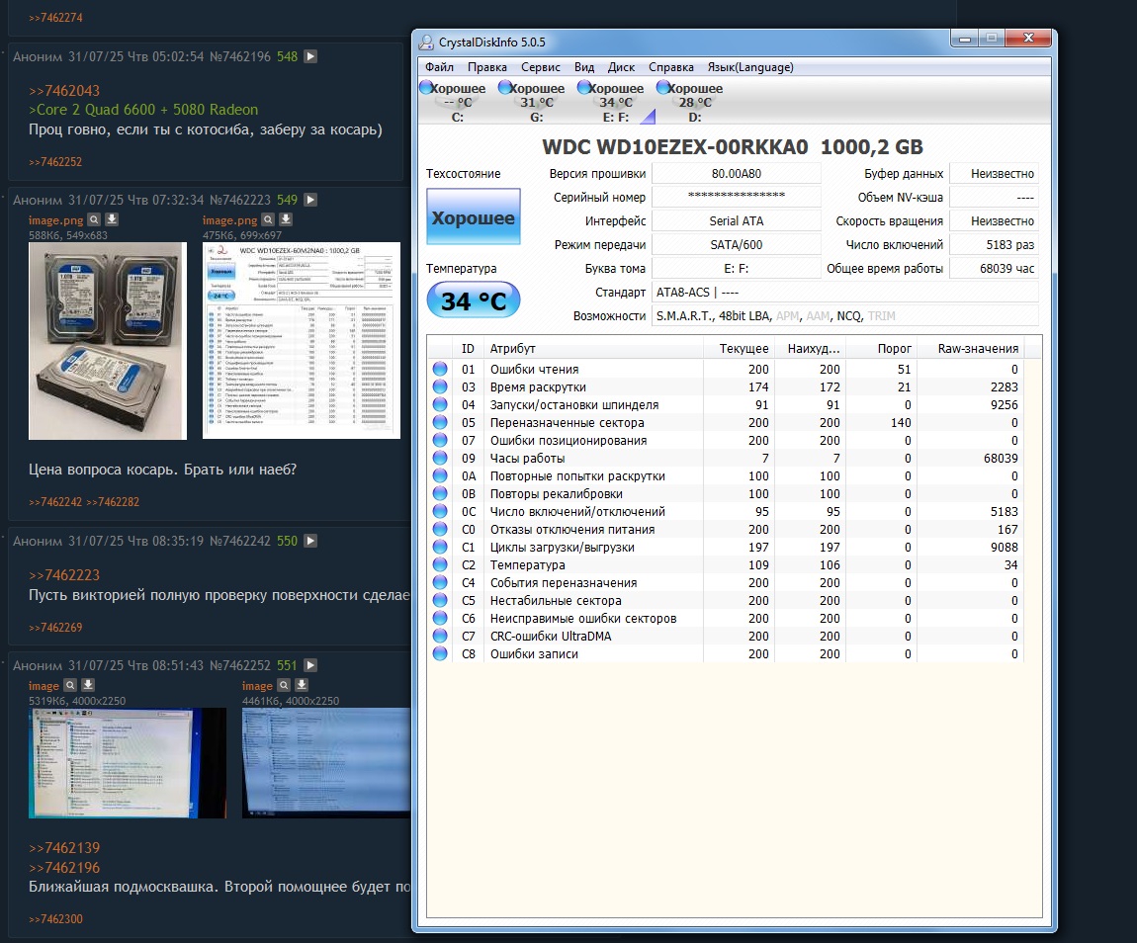The height and width of the screenshot is (943, 1137).
Task: Open the Язык(Language) menu
Action: click(750, 67)
